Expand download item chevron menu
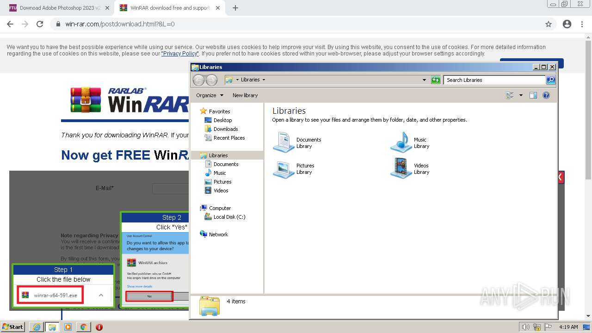This screenshot has height=333, width=592. click(x=101, y=295)
